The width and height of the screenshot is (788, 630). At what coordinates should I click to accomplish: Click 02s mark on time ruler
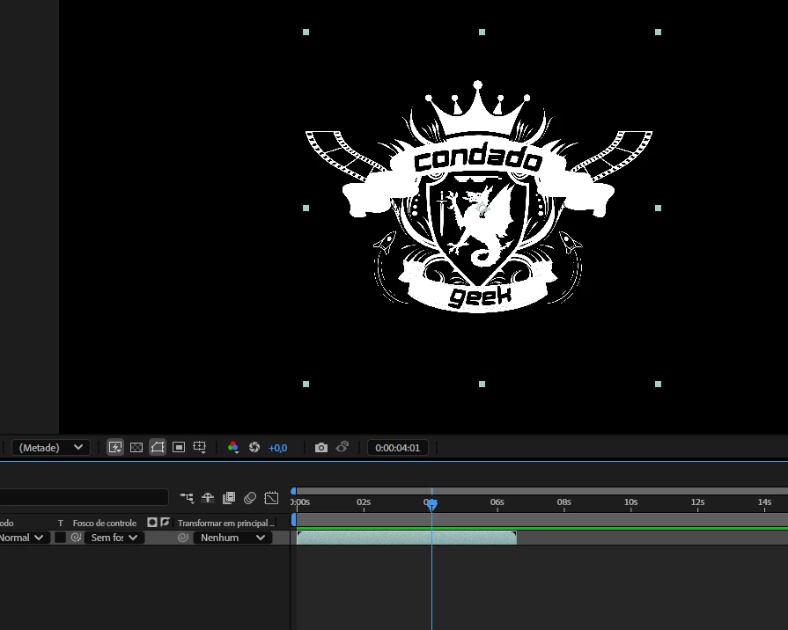[364, 502]
